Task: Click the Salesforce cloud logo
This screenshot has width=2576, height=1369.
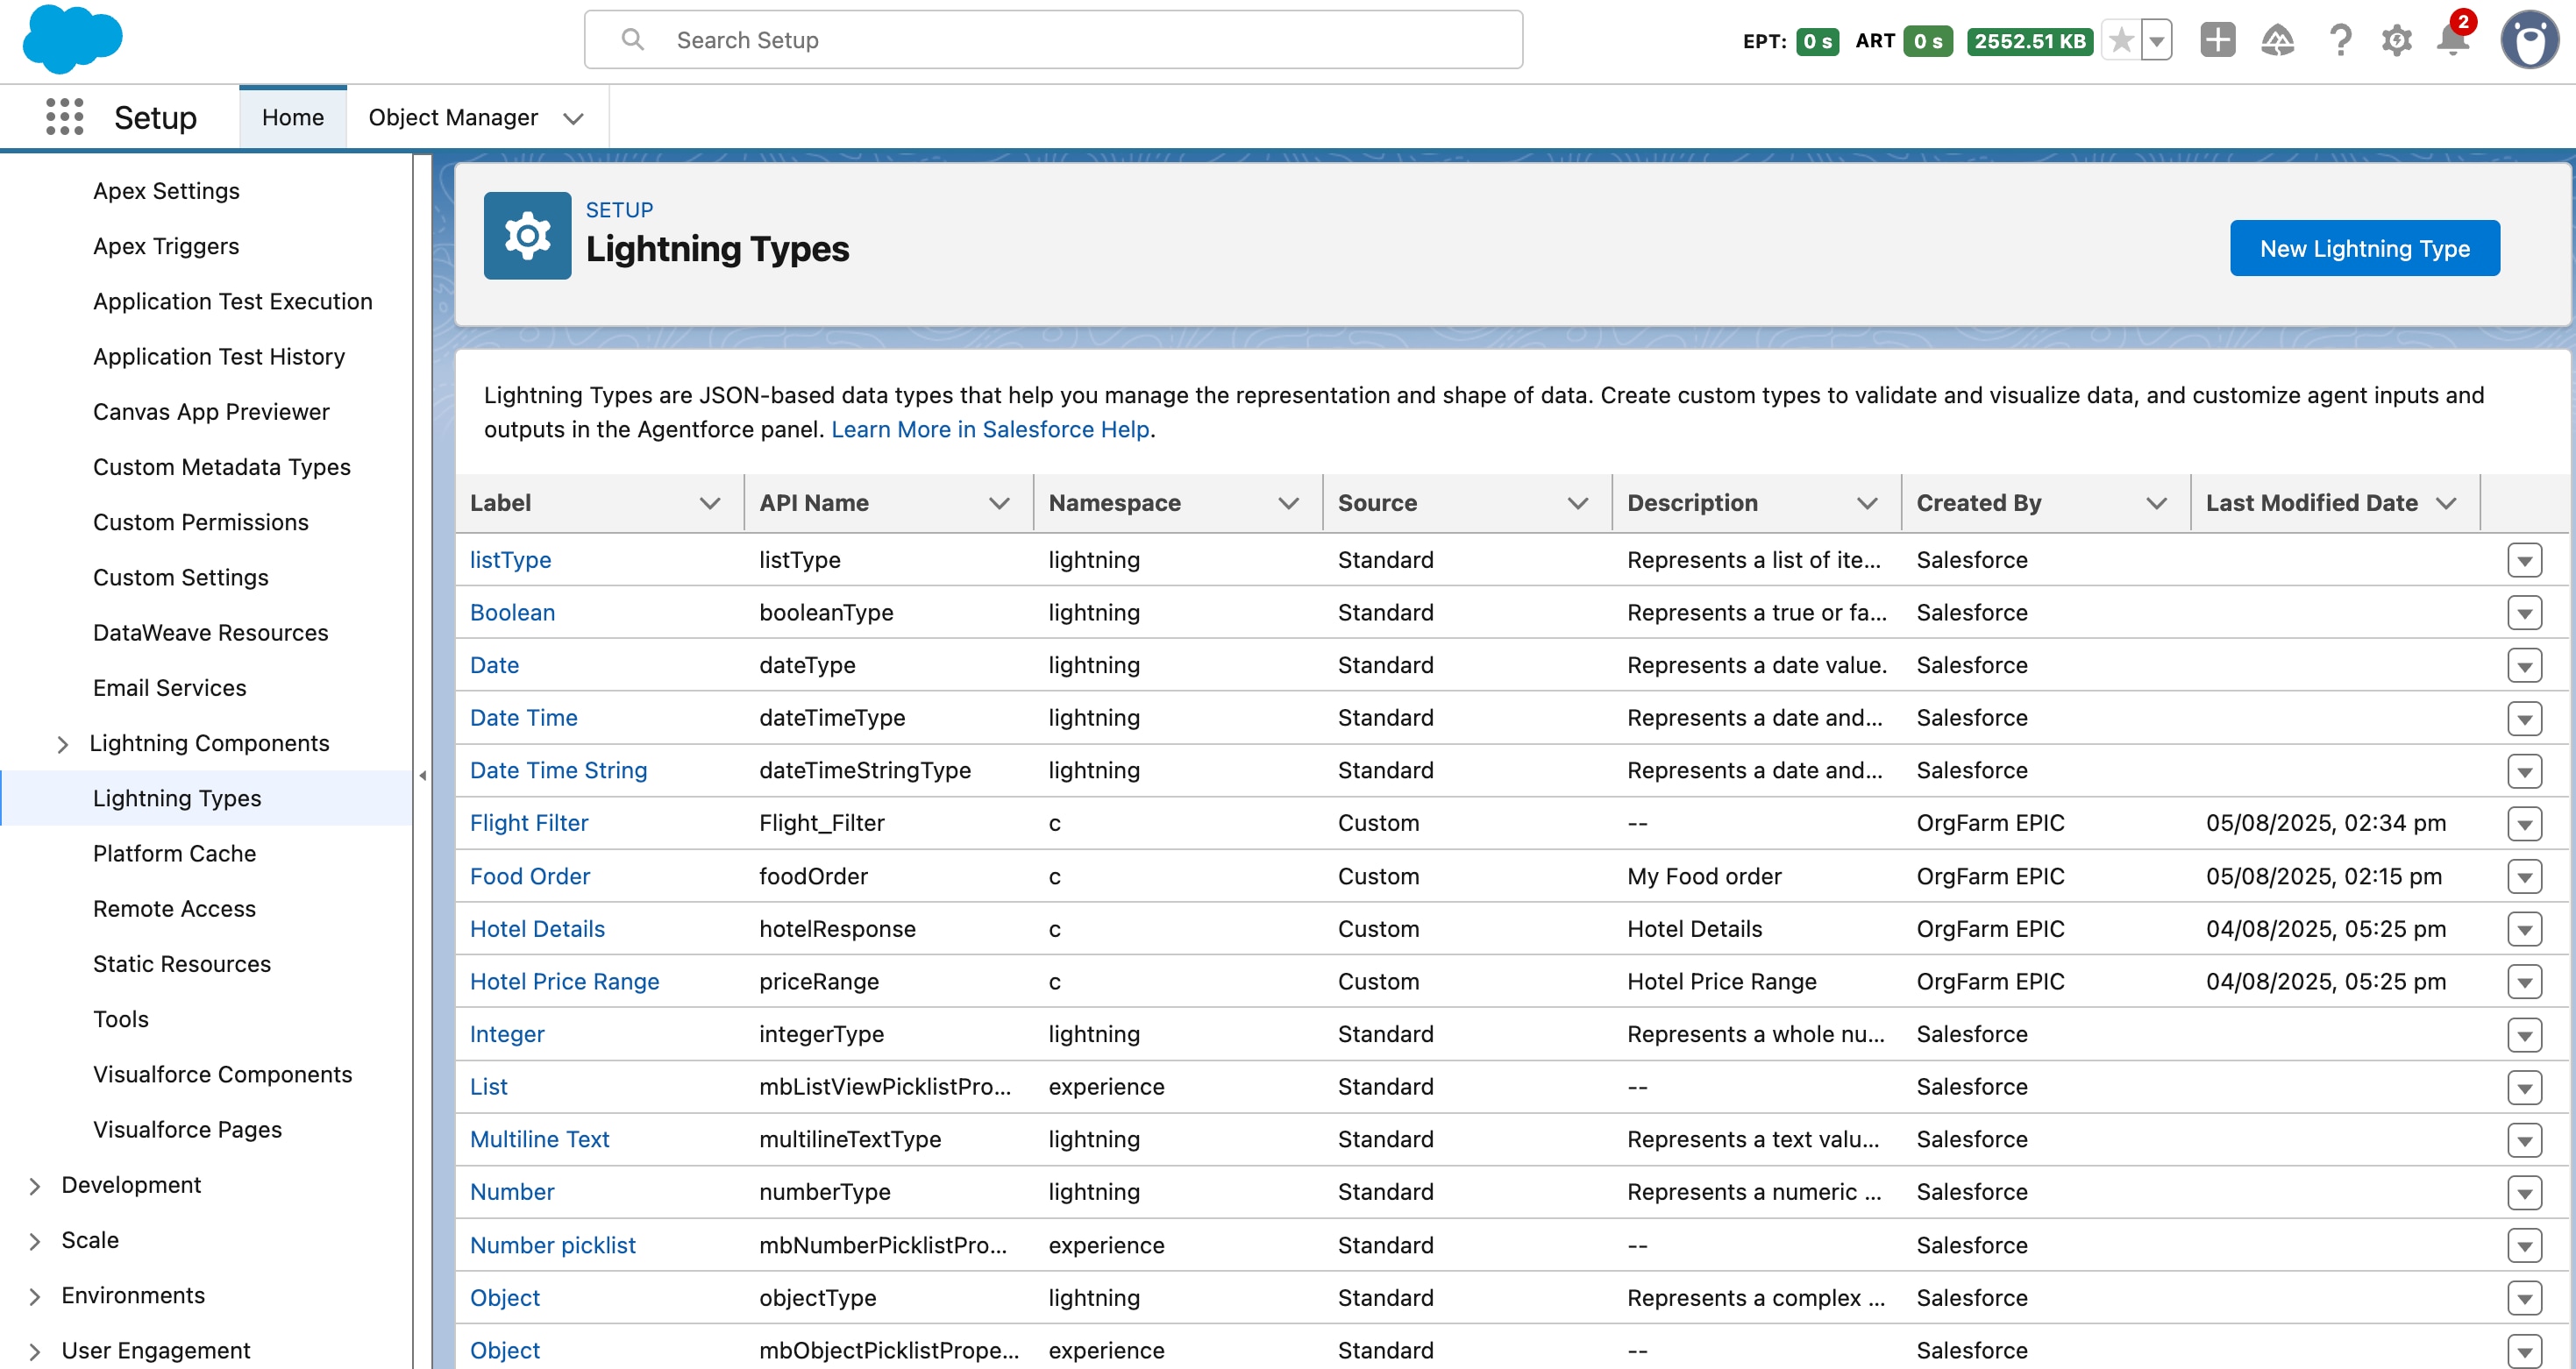Action: click(73, 39)
